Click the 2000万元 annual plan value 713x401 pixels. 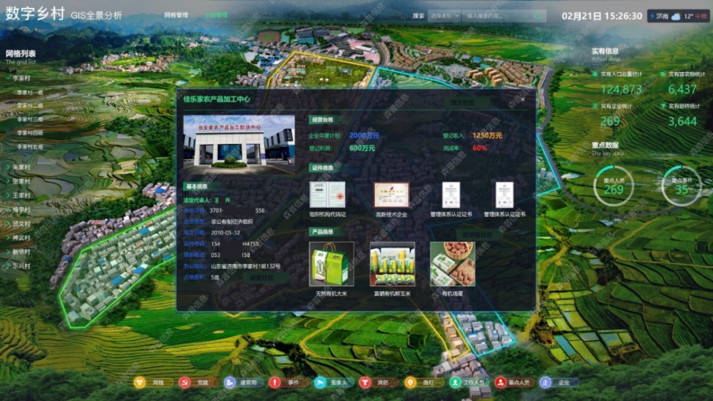pyautogui.click(x=364, y=136)
